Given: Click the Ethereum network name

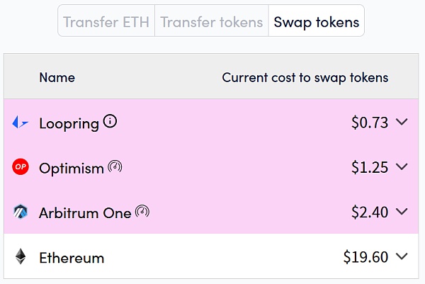Looking at the screenshot, I should (x=72, y=257).
